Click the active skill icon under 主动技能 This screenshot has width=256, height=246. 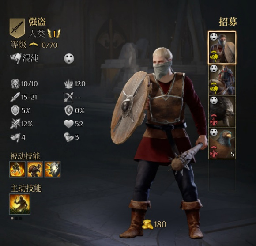tap(19, 204)
